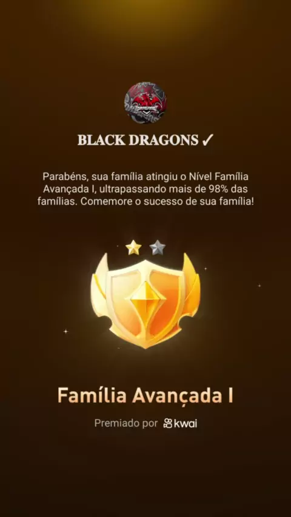
Task: Click 'Comemore o sucesso de sua família!' sentence
Action: click(167, 202)
